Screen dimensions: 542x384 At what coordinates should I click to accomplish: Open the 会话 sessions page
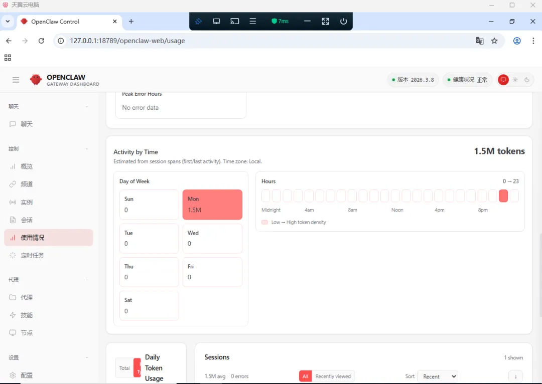[x=48, y=220]
